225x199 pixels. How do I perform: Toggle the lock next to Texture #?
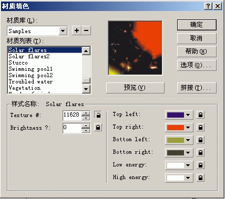(98, 115)
